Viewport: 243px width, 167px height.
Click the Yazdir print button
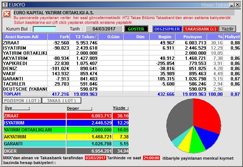coord(228,29)
